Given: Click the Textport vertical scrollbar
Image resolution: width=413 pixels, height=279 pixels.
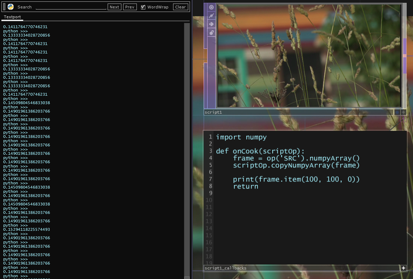Looking at the screenshot, I should tap(187, 141).
